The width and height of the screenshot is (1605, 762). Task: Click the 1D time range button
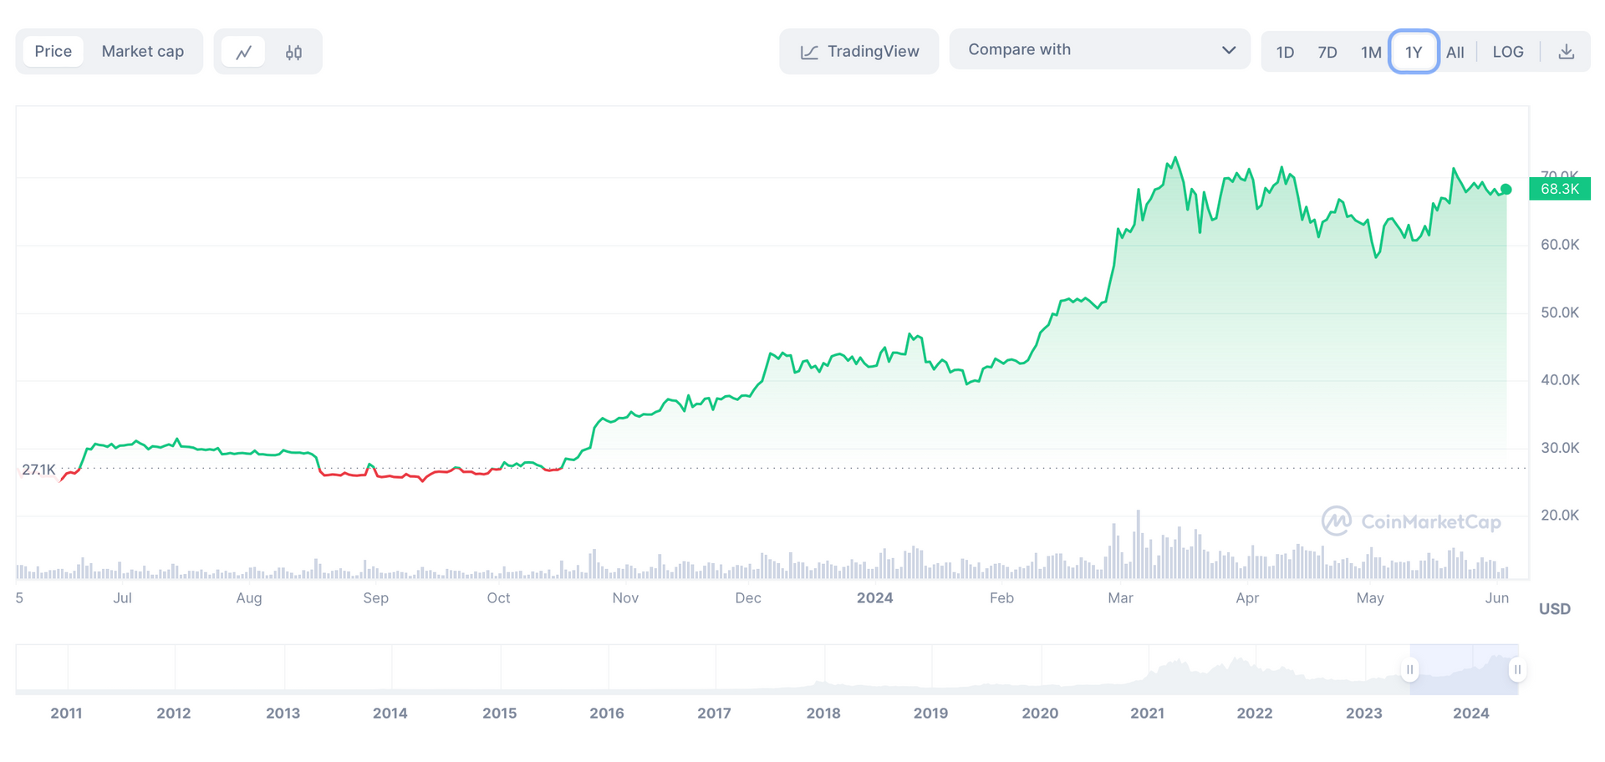click(1285, 51)
